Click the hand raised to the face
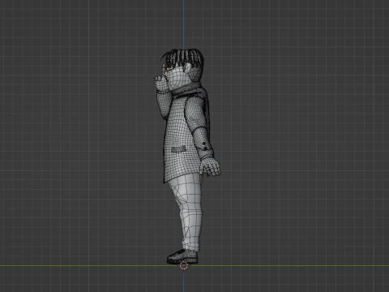389x292 pixels. pyautogui.click(x=160, y=84)
